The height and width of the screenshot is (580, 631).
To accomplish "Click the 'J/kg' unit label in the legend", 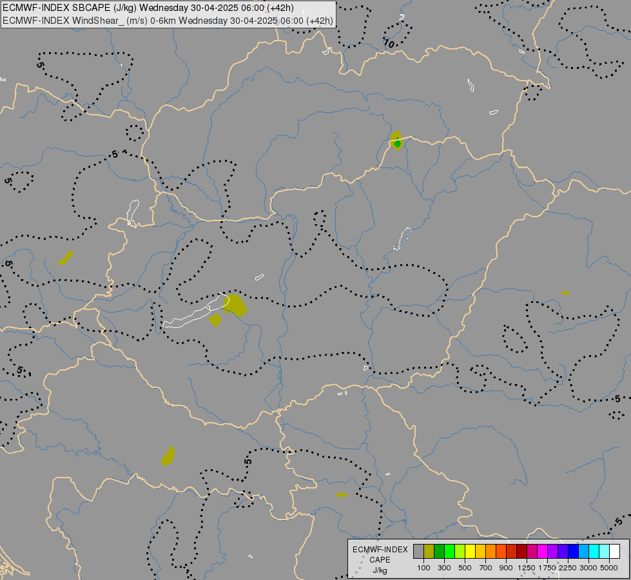I will (x=380, y=571).
